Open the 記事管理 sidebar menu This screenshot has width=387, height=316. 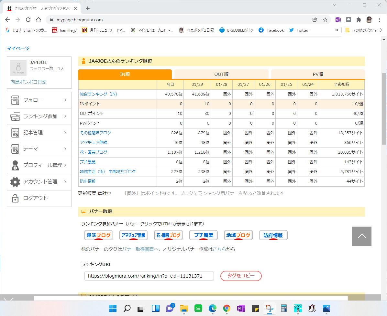(39, 132)
